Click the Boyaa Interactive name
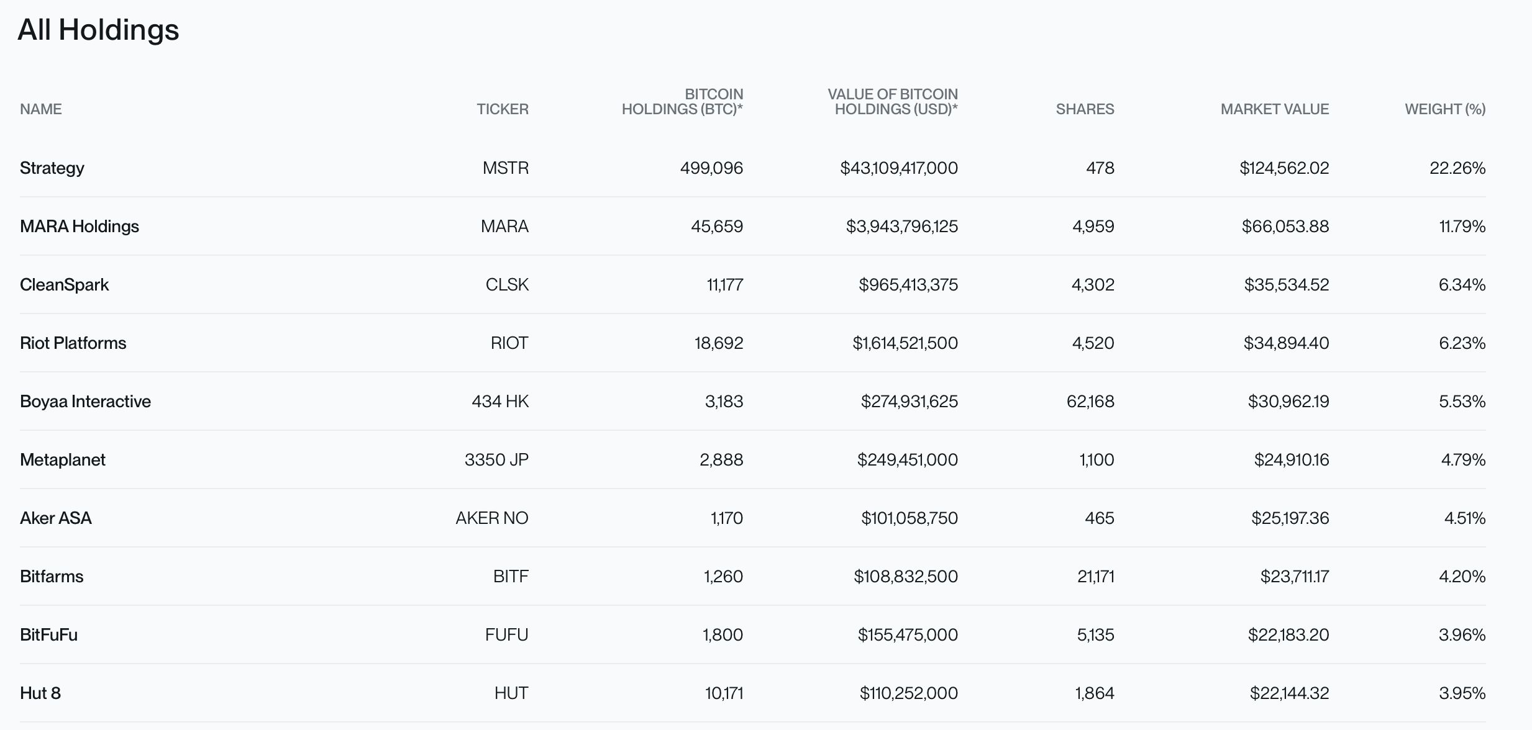 pyautogui.click(x=86, y=402)
